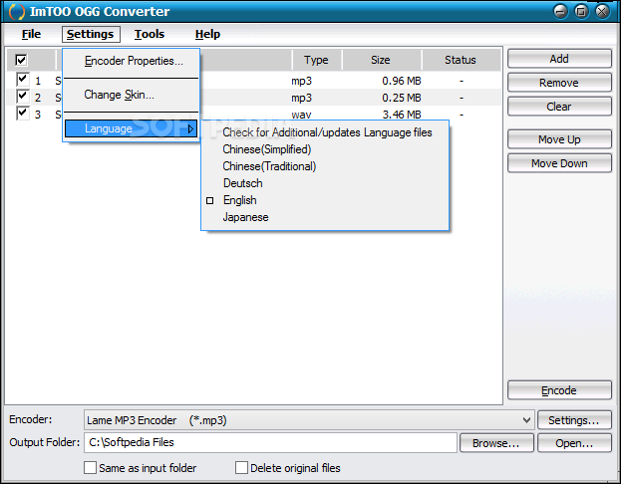Maximize the ImTOO OGG Converter window
The image size is (621, 484).
point(581,12)
